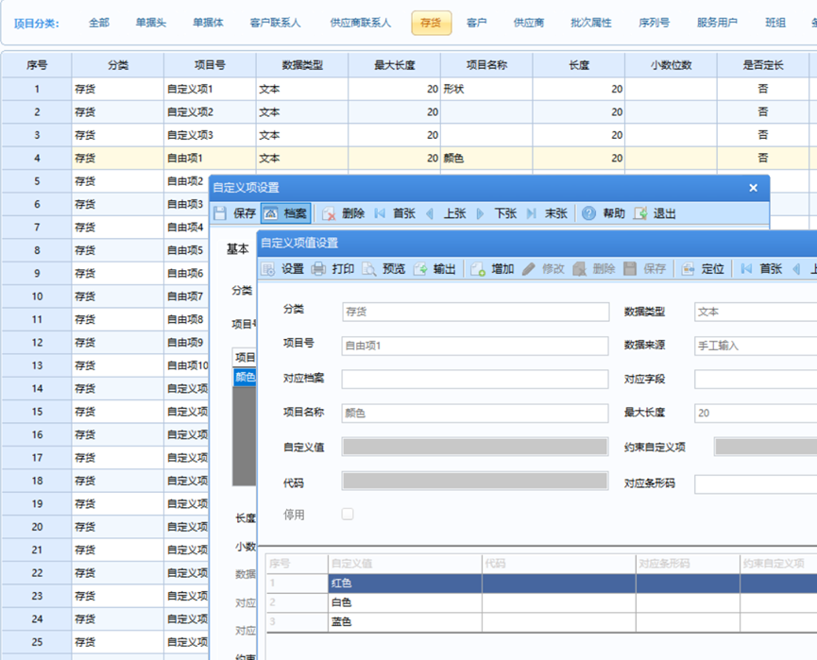Click grayed 删除 in 自定义项值设置 toolbar

(593, 269)
